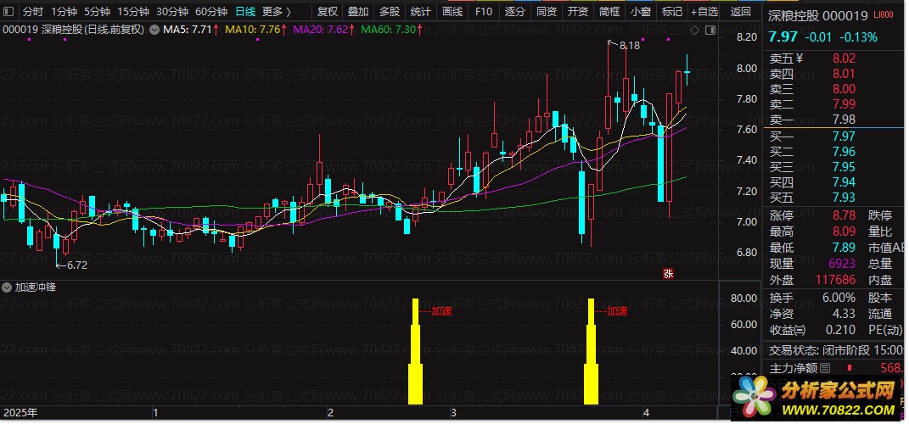Click the 8.18 high price label on chart

(x=630, y=45)
